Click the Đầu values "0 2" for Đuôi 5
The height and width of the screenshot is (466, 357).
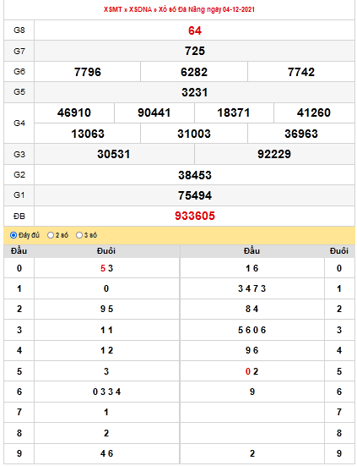pyautogui.click(x=252, y=371)
